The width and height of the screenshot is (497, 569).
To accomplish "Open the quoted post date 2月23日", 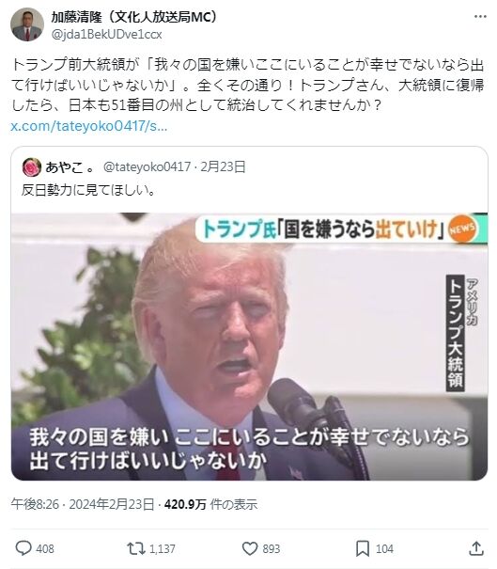I will 223,166.
